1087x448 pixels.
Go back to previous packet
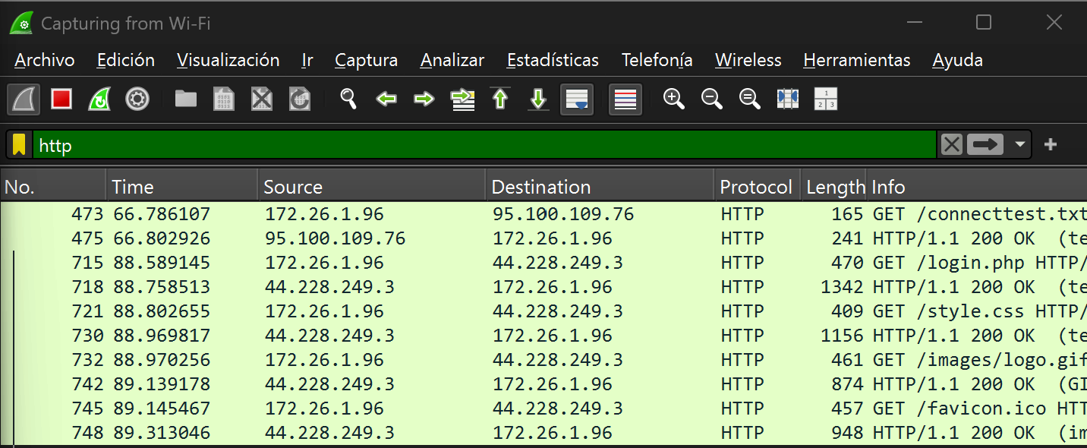point(386,99)
